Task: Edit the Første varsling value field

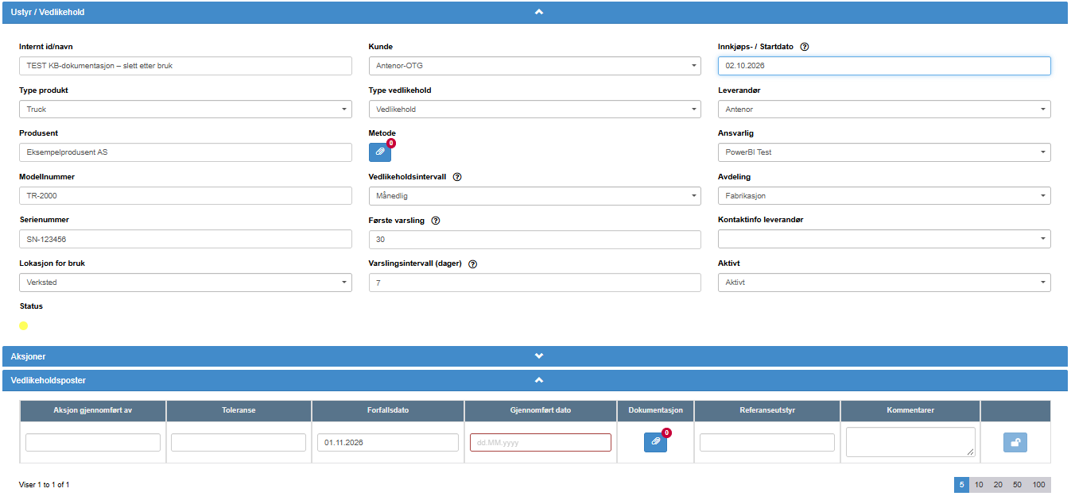Action: 535,239
